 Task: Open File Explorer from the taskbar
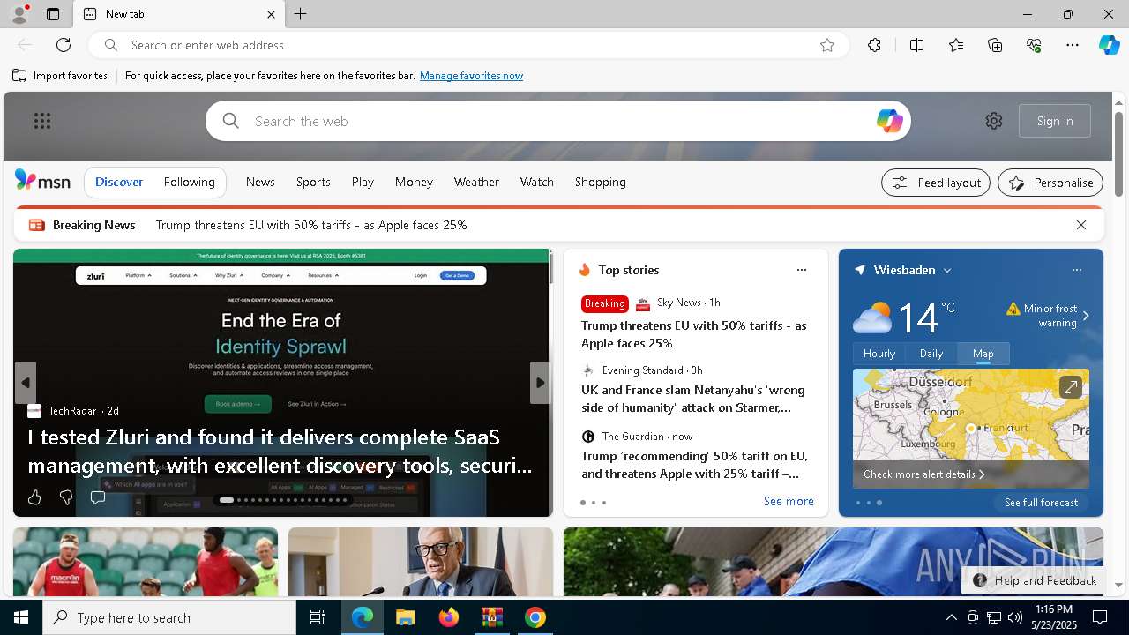pyautogui.click(x=406, y=617)
